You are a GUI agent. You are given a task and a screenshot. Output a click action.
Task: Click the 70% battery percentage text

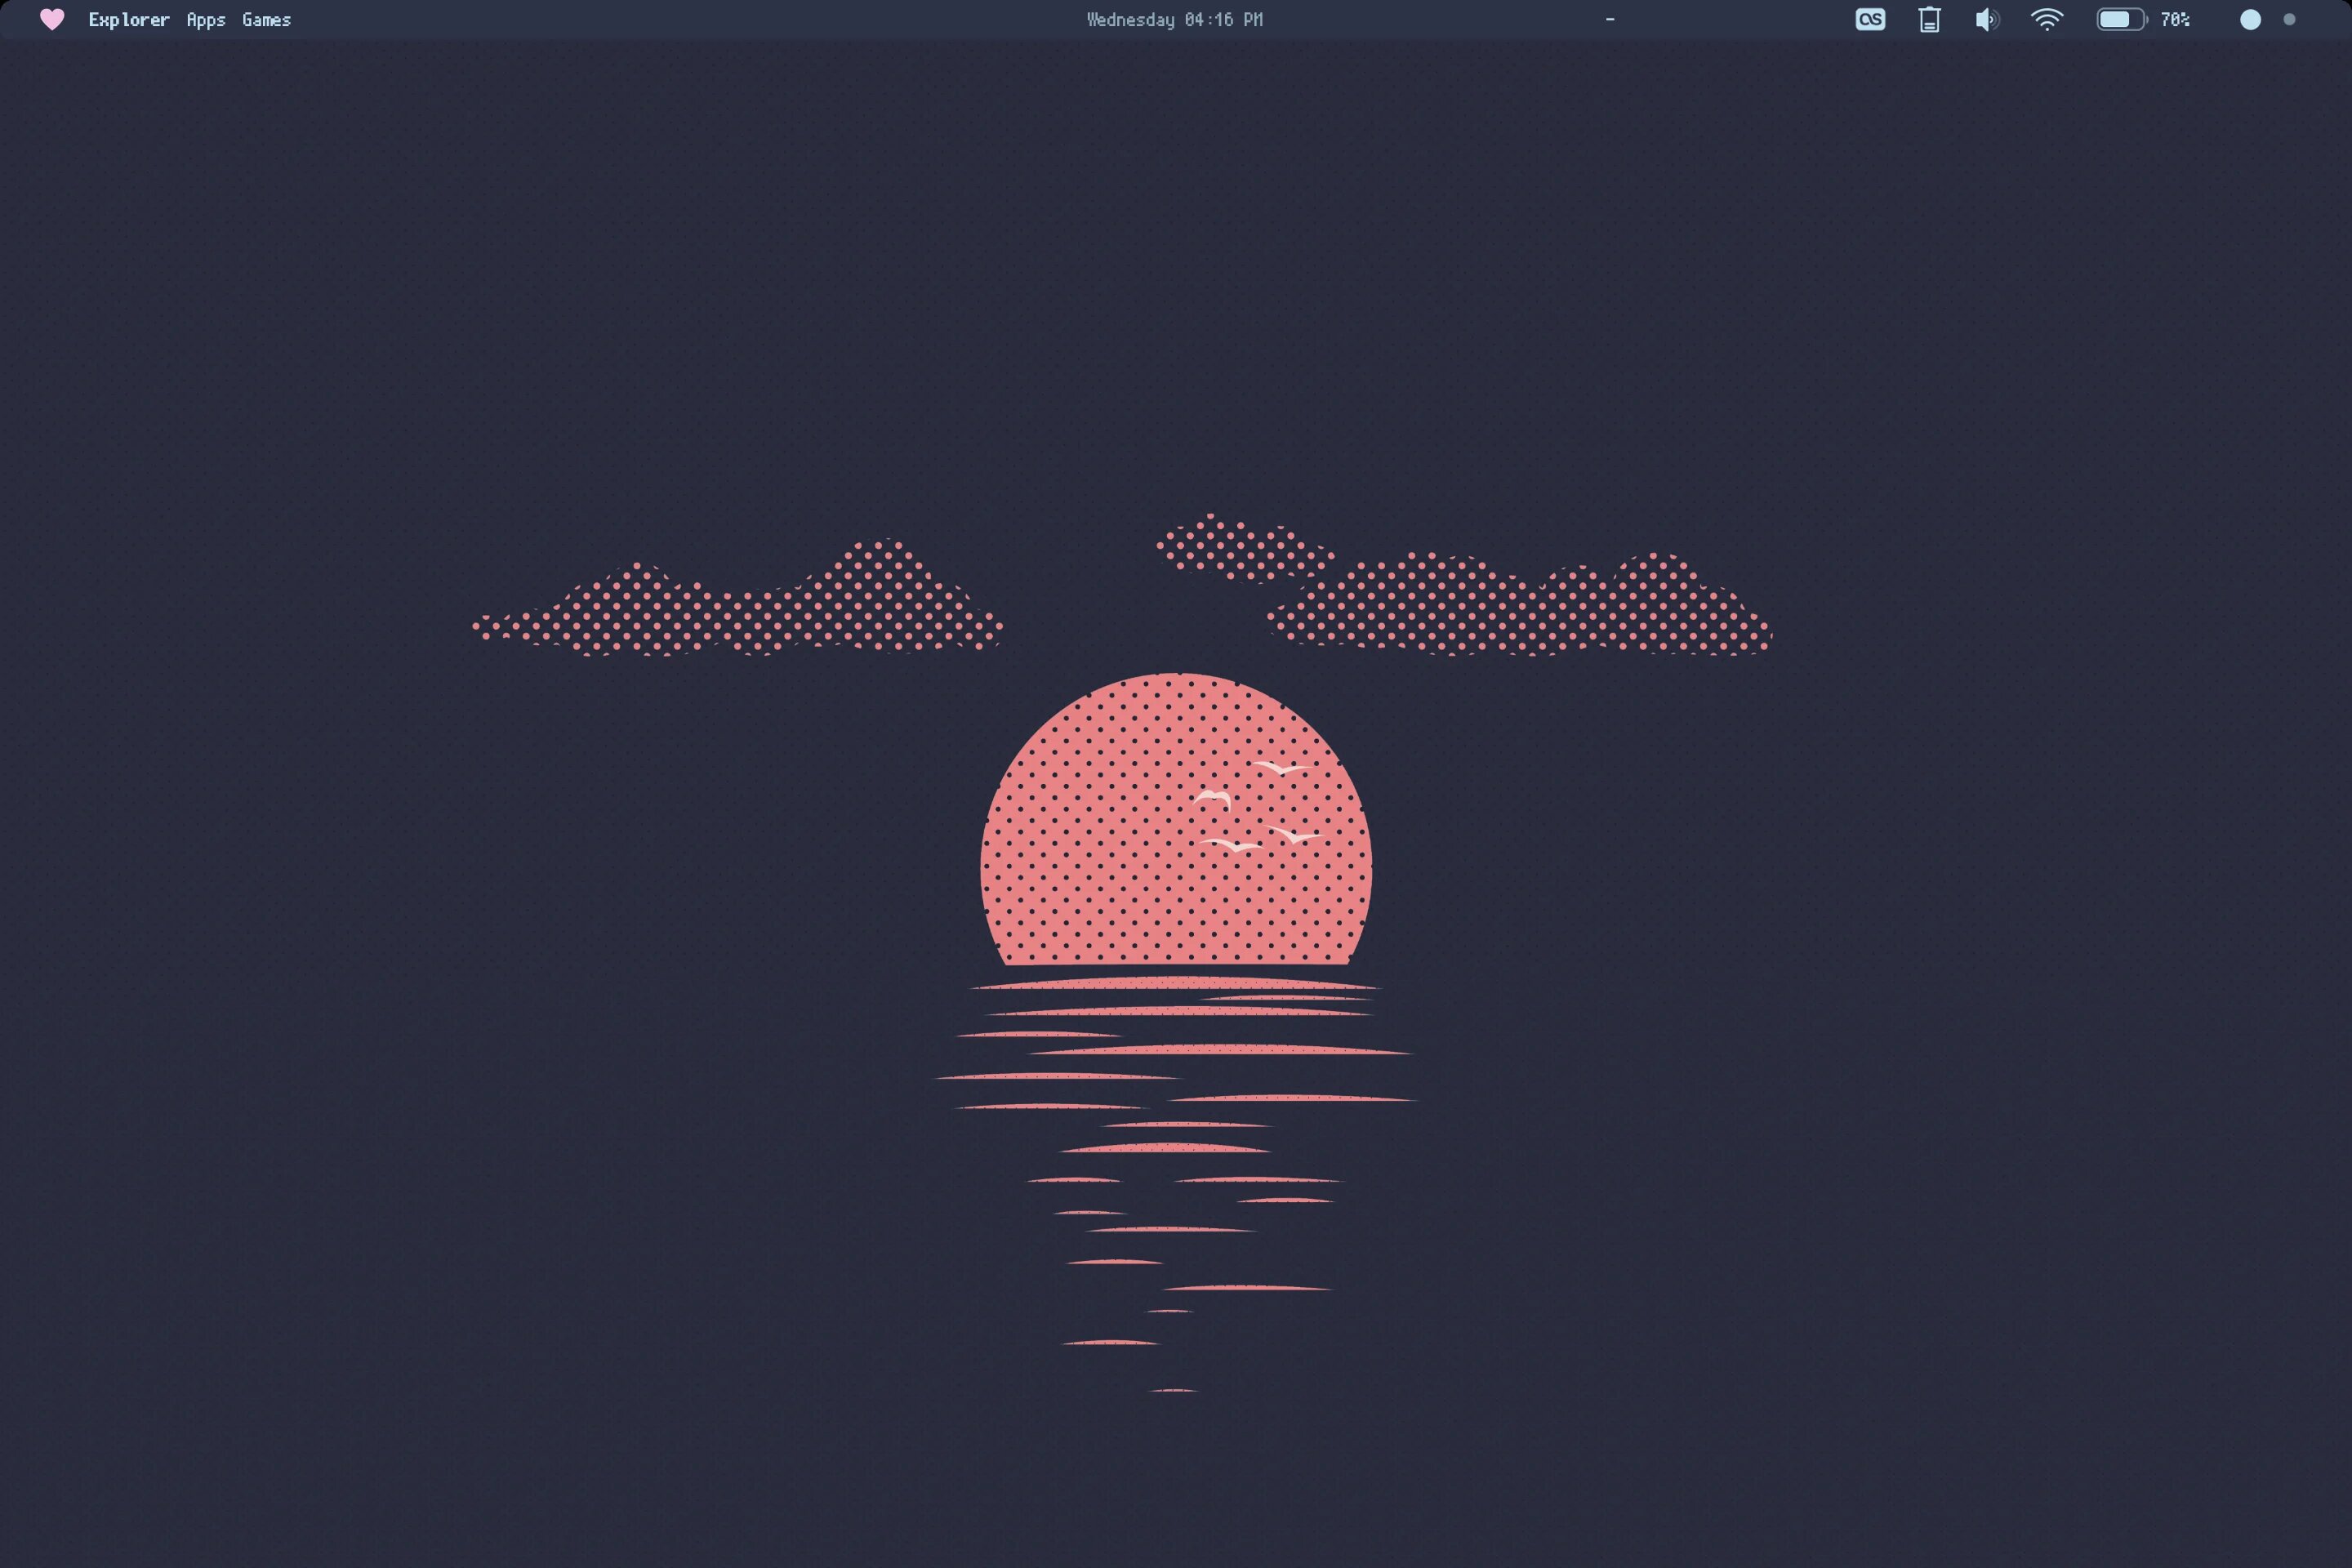[x=2175, y=20]
